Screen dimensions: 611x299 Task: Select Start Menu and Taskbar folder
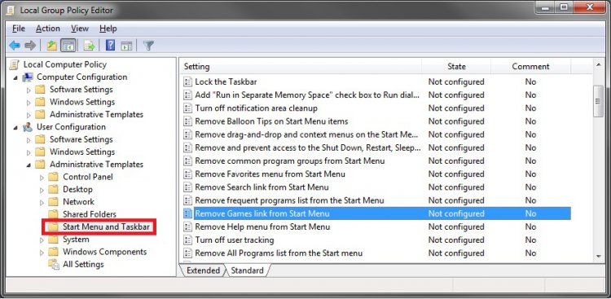pos(106,226)
